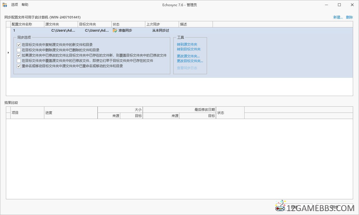Maximize the Echosync window
The image size is (359, 215).
[339, 5]
